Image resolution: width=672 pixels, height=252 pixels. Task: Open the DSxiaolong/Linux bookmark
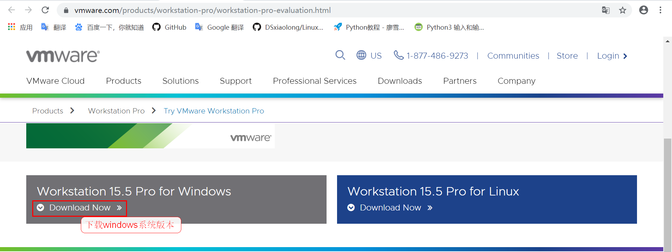[x=288, y=27]
